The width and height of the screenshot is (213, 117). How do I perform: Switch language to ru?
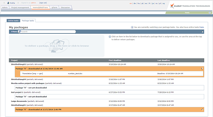pos(156,3)
